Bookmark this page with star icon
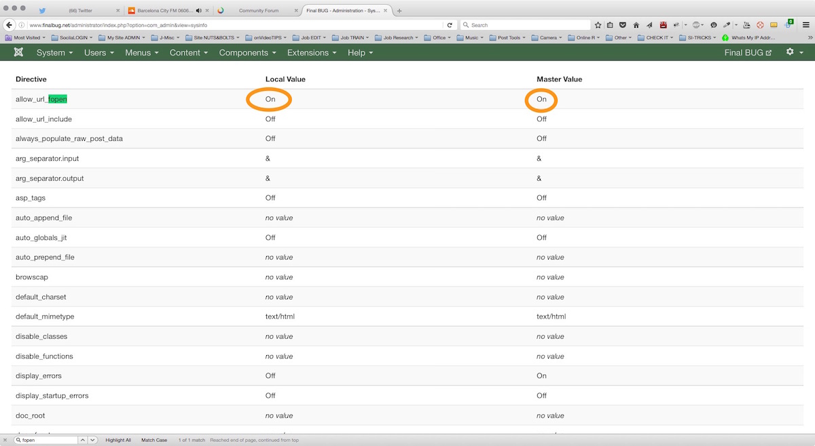This screenshot has height=446, width=815. pyautogui.click(x=598, y=25)
